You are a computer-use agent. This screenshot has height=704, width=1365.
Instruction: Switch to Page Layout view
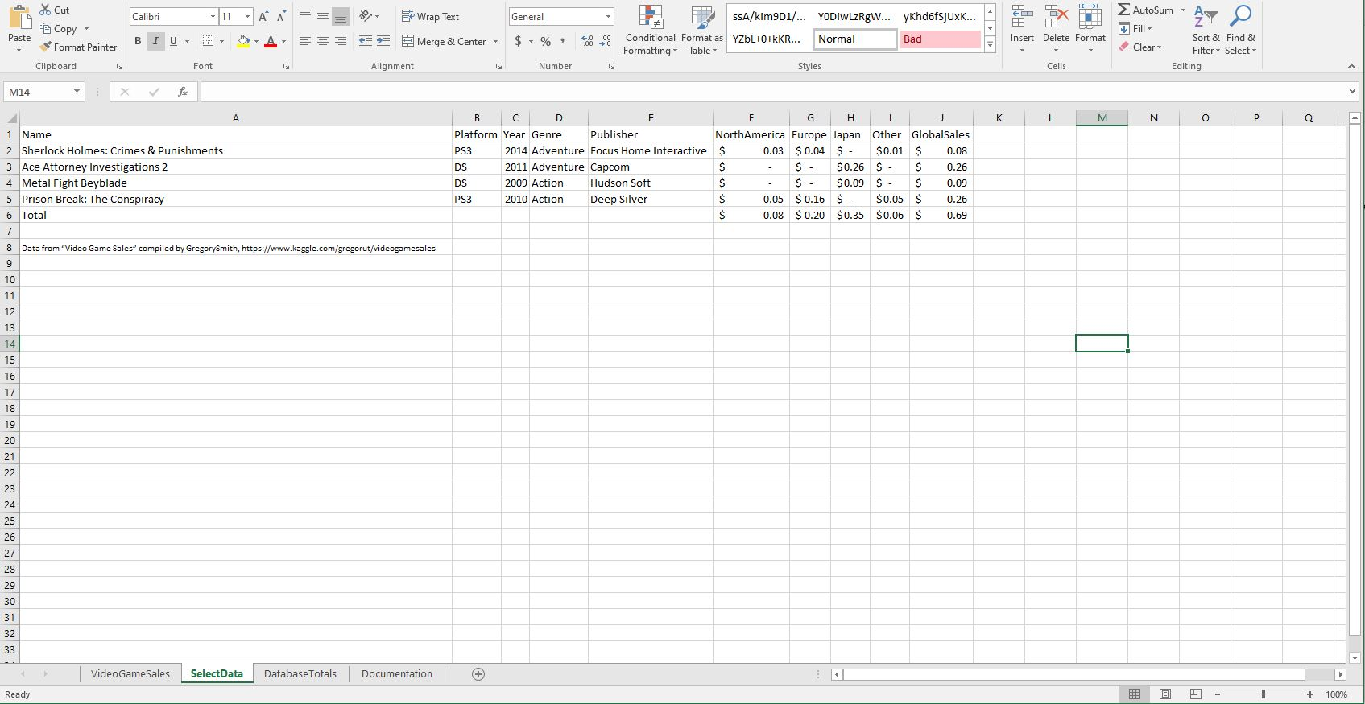[1165, 694]
